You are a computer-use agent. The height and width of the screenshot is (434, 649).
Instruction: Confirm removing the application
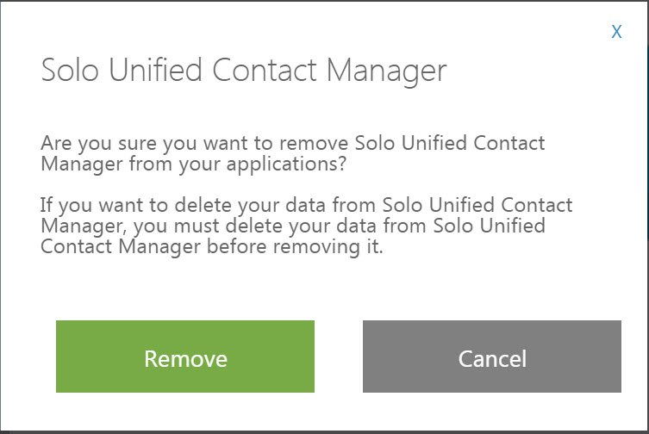click(185, 356)
